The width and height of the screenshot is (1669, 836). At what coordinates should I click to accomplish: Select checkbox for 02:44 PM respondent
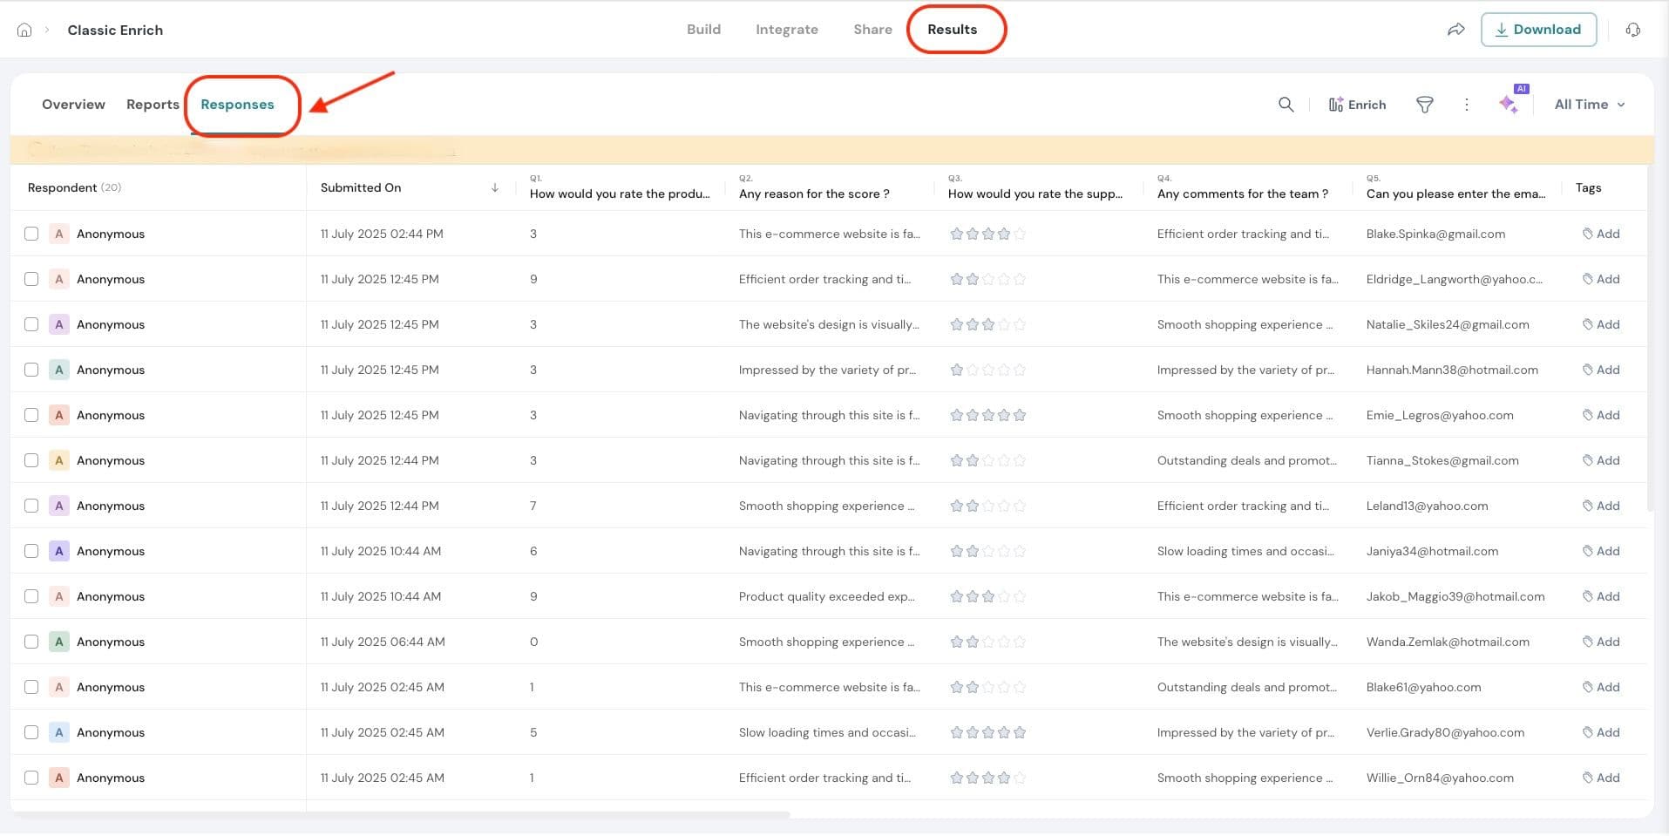coord(31,234)
